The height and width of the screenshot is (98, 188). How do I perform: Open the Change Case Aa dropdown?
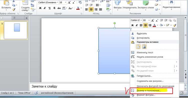[x=71, y=8]
